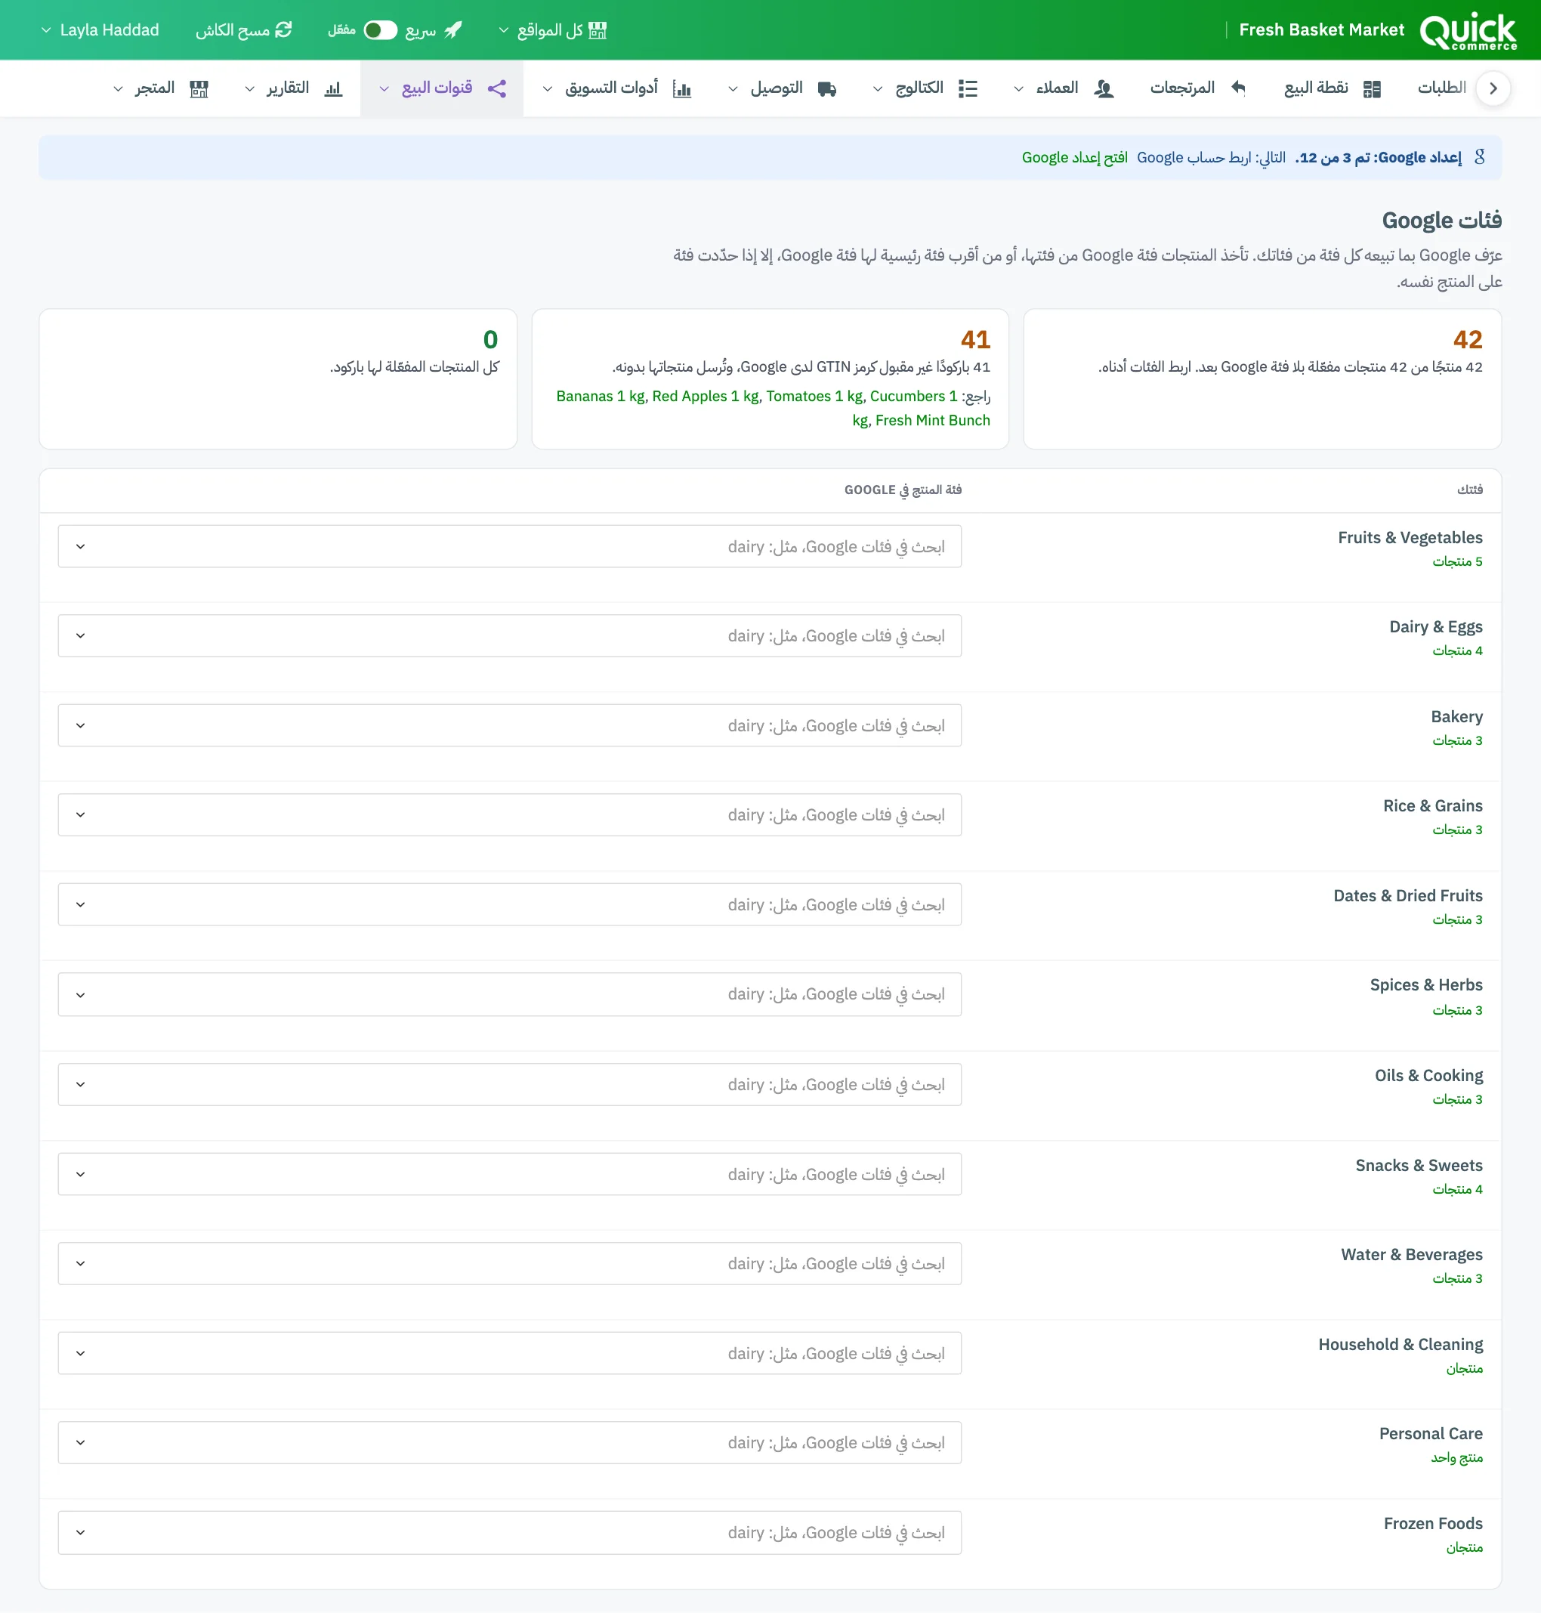The width and height of the screenshot is (1541, 1613).
Task: Click the Household & Cleaning category name
Action: coord(1400,1344)
